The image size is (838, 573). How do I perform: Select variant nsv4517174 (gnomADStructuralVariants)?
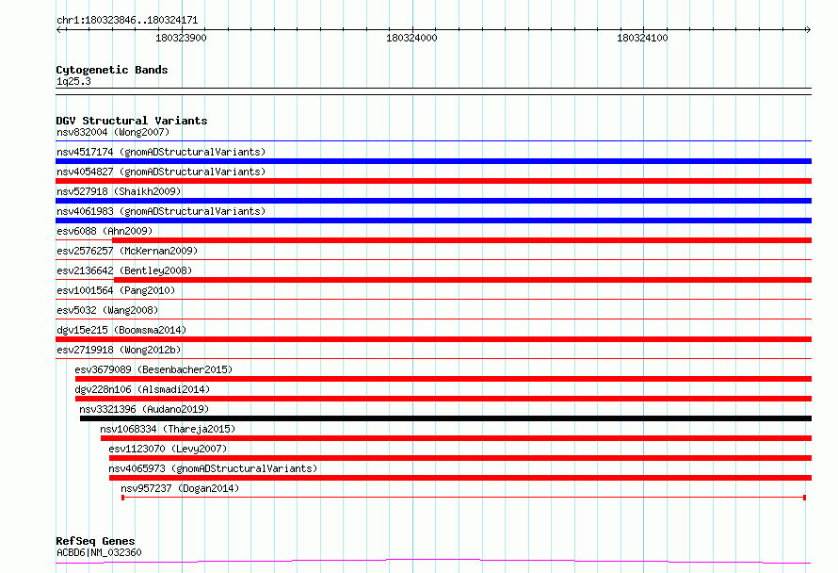pyautogui.click(x=161, y=152)
